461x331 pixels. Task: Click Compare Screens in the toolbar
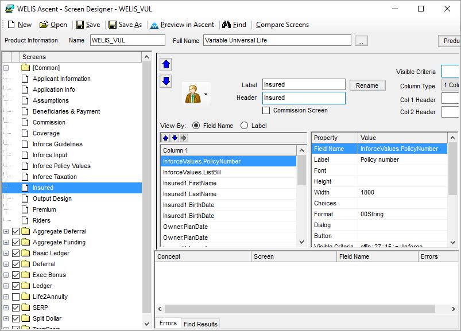282,25
